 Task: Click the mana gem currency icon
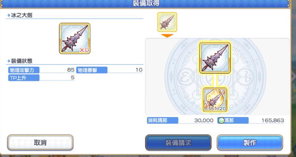click(221, 120)
